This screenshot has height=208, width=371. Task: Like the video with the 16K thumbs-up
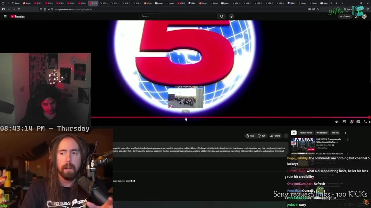point(250,136)
